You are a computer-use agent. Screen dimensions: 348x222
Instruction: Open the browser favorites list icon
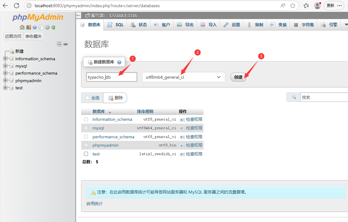(306, 6)
